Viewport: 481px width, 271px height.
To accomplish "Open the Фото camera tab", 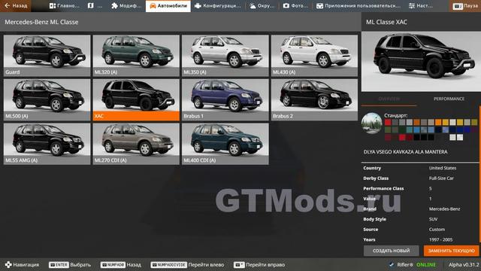I will pyautogui.click(x=295, y=6).
